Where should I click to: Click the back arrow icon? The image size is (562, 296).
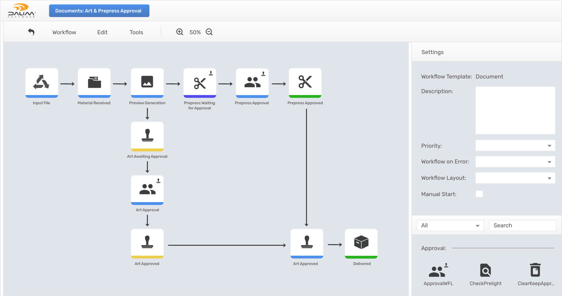click(31, 32)
